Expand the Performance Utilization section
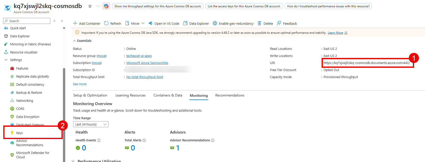Screen dimensions: 425x162 [73, 161]
